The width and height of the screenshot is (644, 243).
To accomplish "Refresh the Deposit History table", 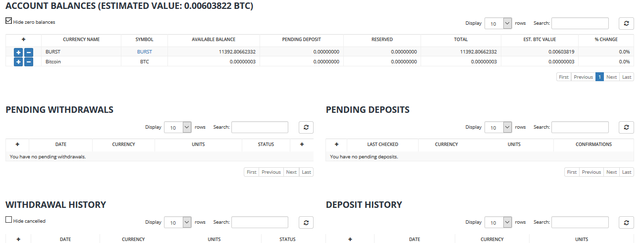I will (626, 222).
